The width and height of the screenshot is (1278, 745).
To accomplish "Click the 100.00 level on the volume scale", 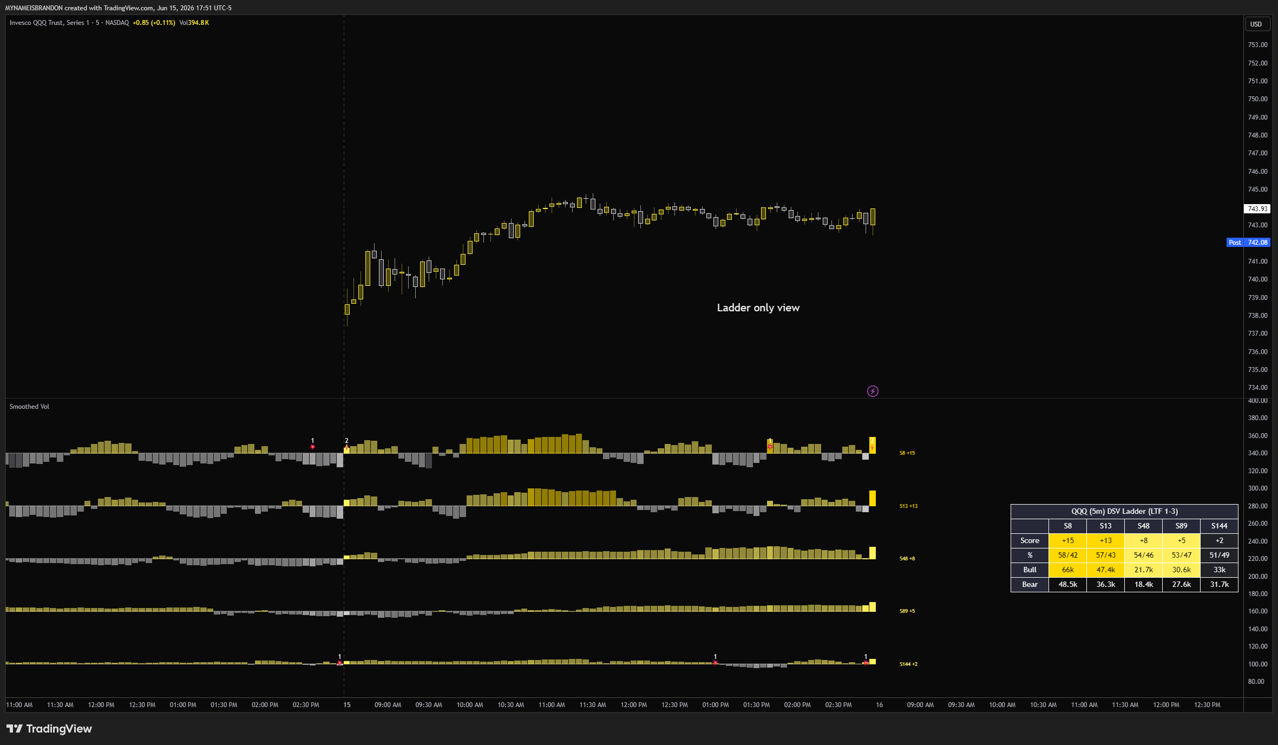I will point(1257,664).
